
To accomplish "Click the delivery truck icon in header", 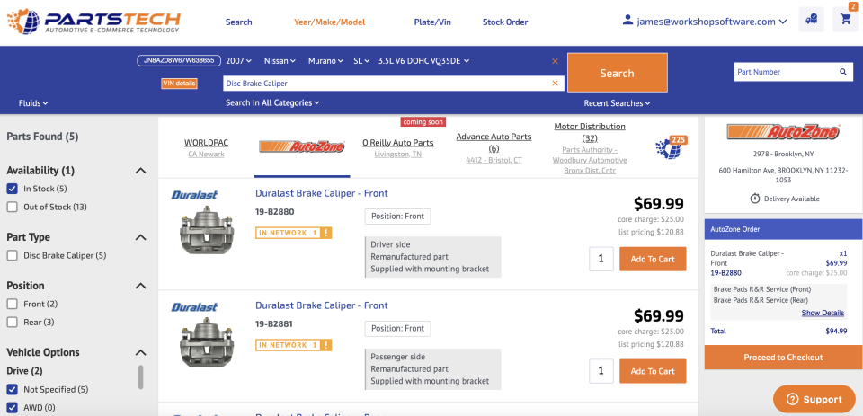I will click(x=812, y=19).
